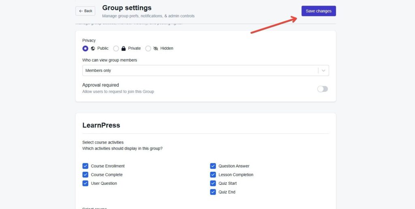415x209 pixels.
Task: Click the 'Approval required' label text
Action: click(x=101, y=85)
